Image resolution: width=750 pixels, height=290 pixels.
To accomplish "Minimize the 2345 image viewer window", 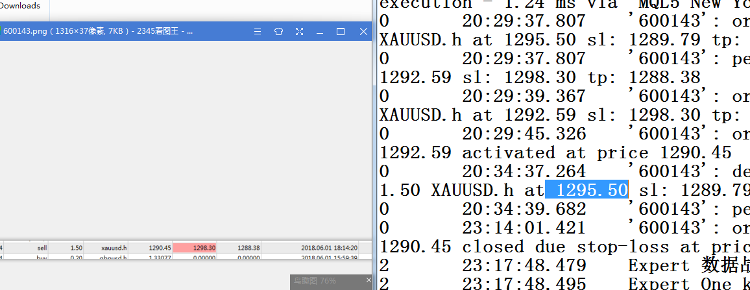I will [x=320, y=31].
